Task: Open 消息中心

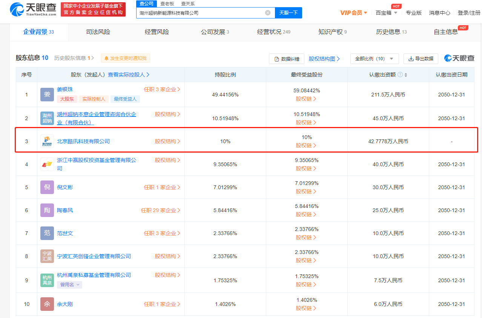Action: pos(439,13)
